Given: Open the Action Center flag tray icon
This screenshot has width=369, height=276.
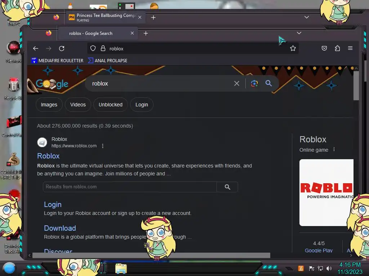Looking at the screenshot, I should pyautogui.click(x=312, y=268).
